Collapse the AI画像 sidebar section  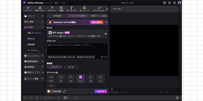pyautogui.click(x=34, y=27)
